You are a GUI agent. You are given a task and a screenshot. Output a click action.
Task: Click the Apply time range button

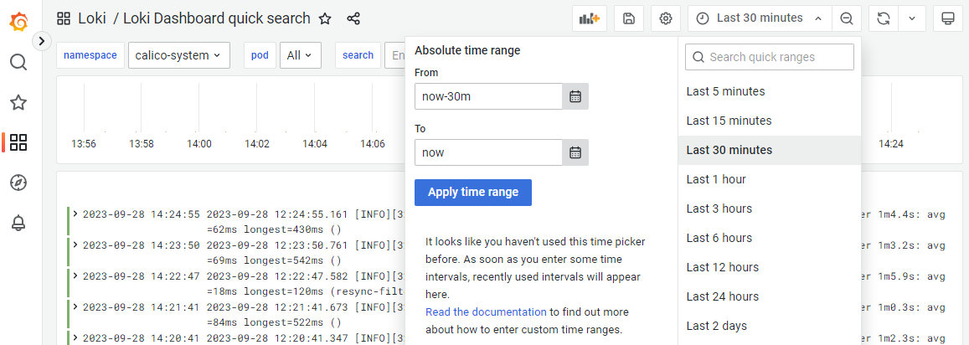click(473, 192)
